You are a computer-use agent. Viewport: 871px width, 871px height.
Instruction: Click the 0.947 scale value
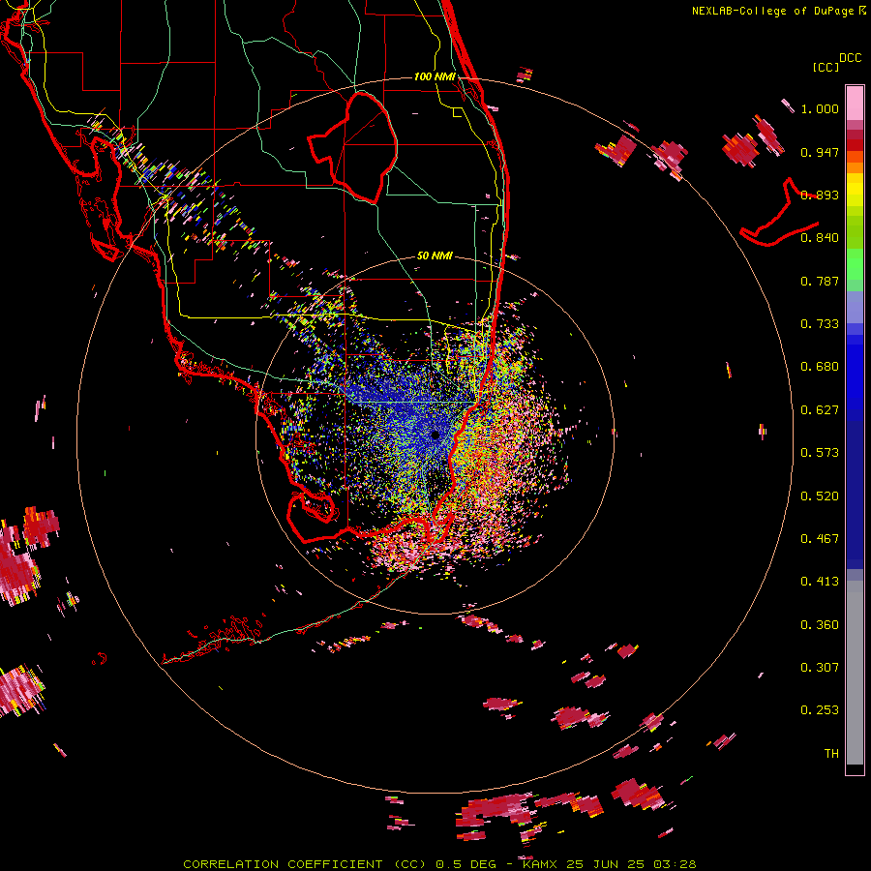820,152
